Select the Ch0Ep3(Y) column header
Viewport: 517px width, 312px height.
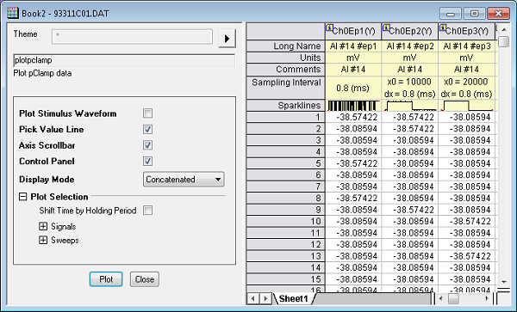click(466, 31)
